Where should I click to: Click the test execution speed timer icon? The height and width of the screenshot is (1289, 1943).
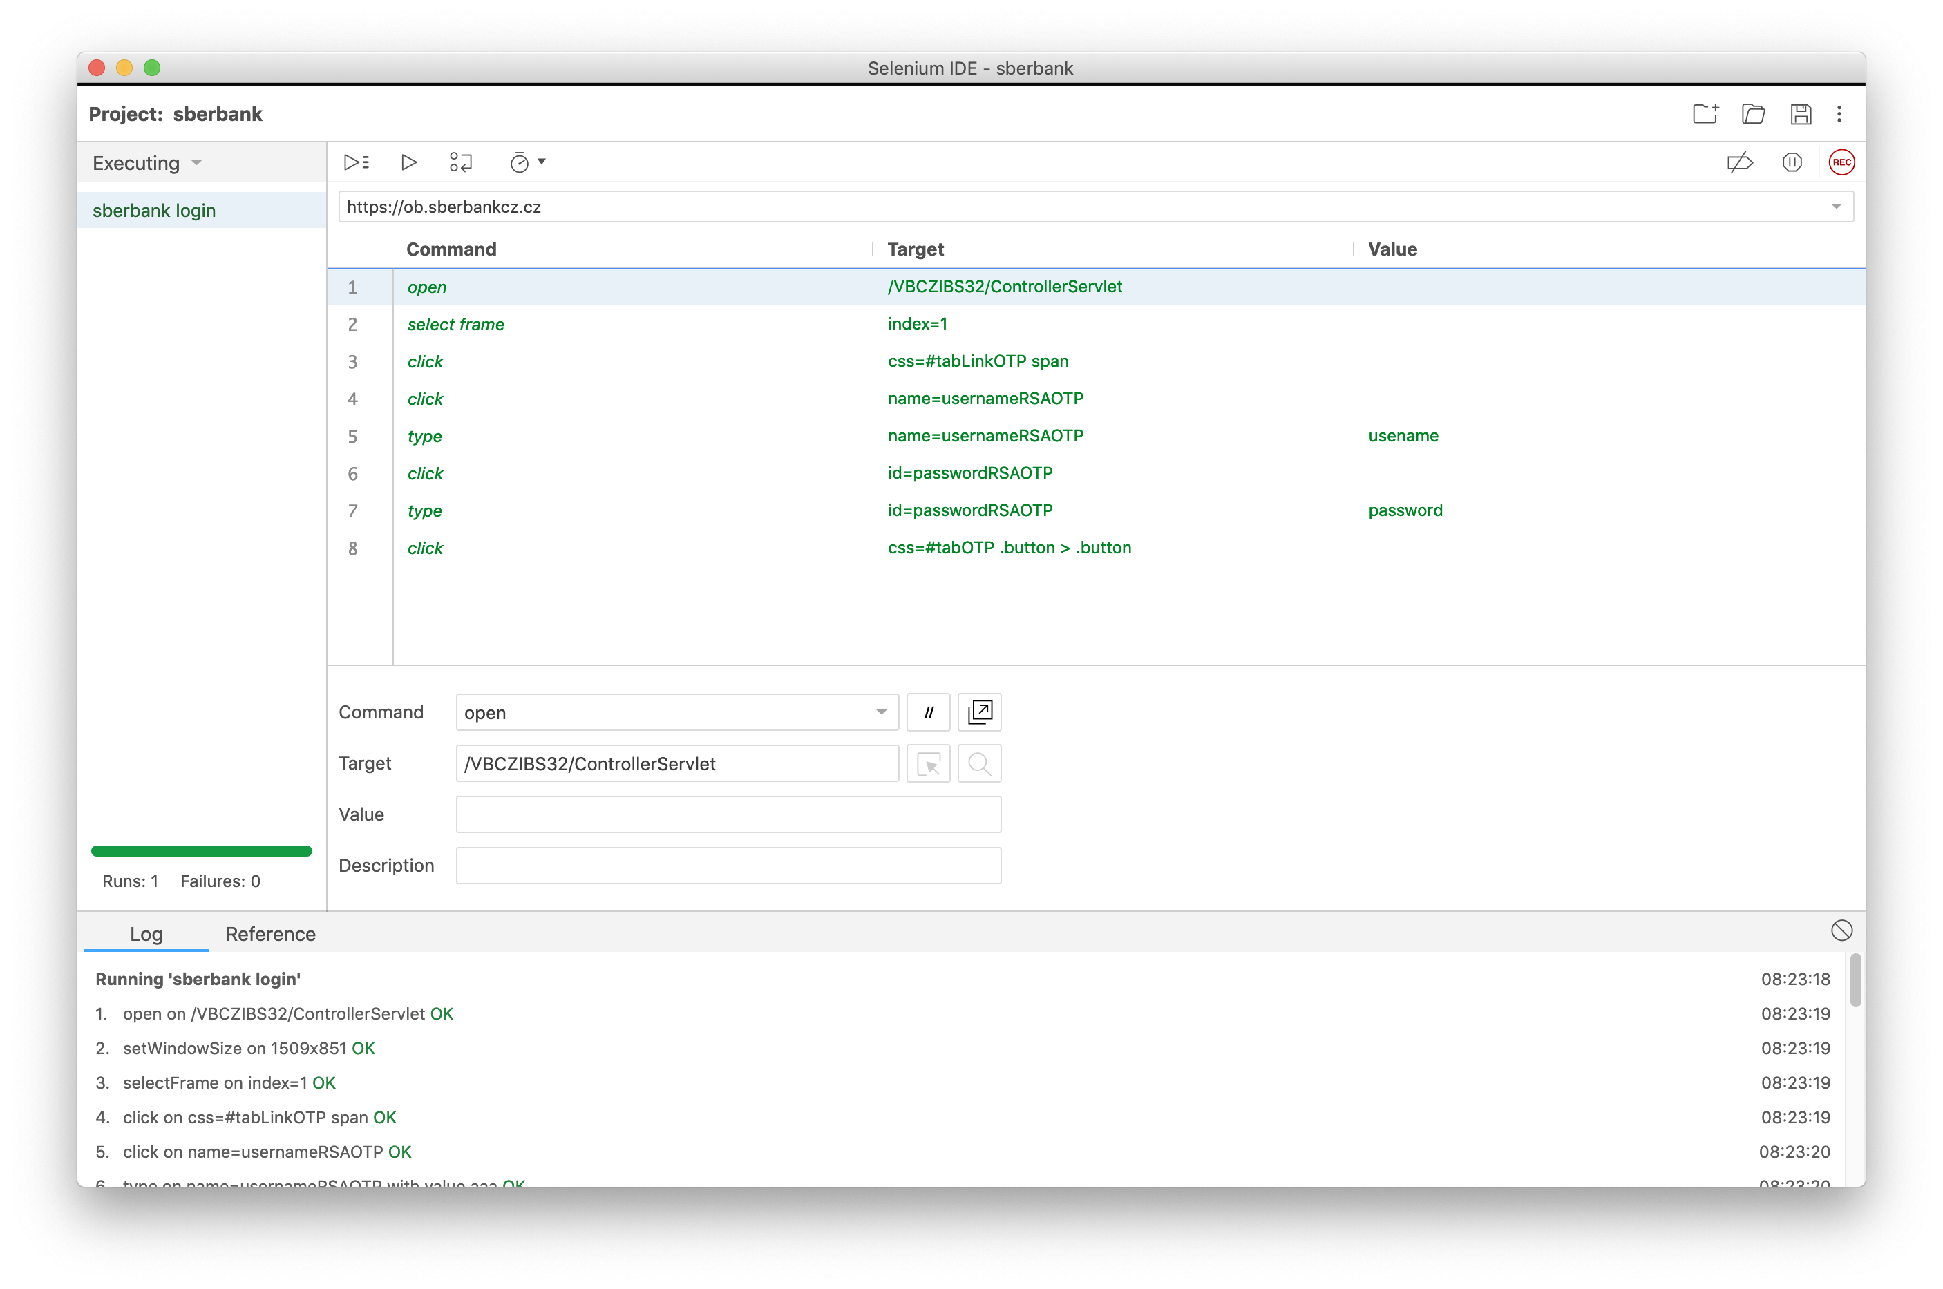[x=520, y=163]
